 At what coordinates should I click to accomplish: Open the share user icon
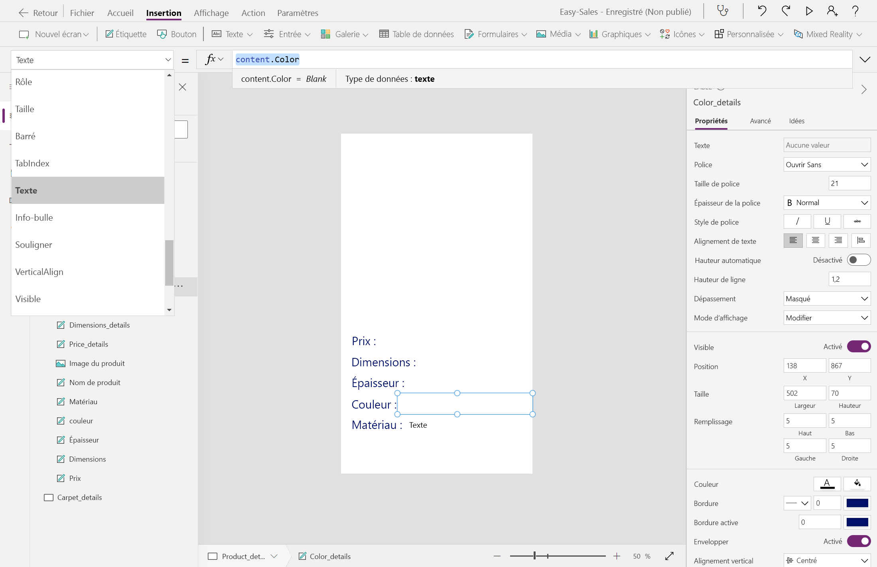pos(832,11)
